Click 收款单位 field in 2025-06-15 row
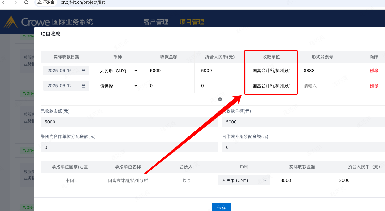The height and width of the screenshot is (211, 385). (271, 71)
